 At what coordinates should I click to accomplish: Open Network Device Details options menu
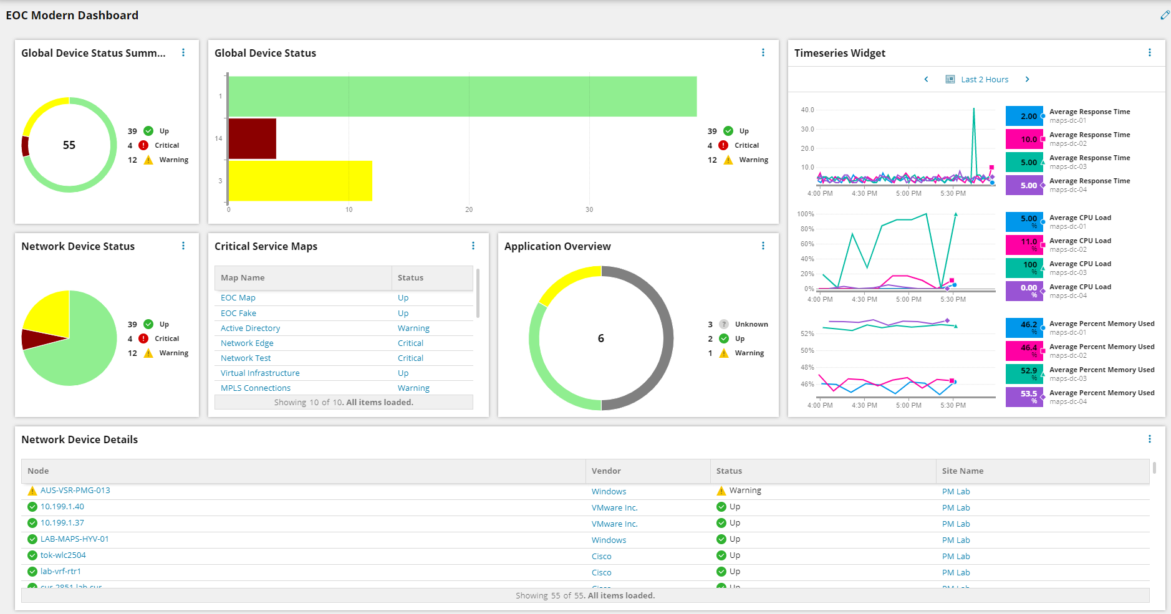(x=1150, y=439)
